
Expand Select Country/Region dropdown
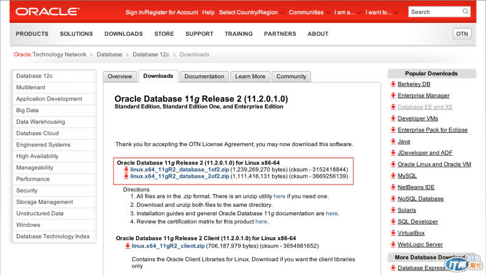[x=252, y=12]
